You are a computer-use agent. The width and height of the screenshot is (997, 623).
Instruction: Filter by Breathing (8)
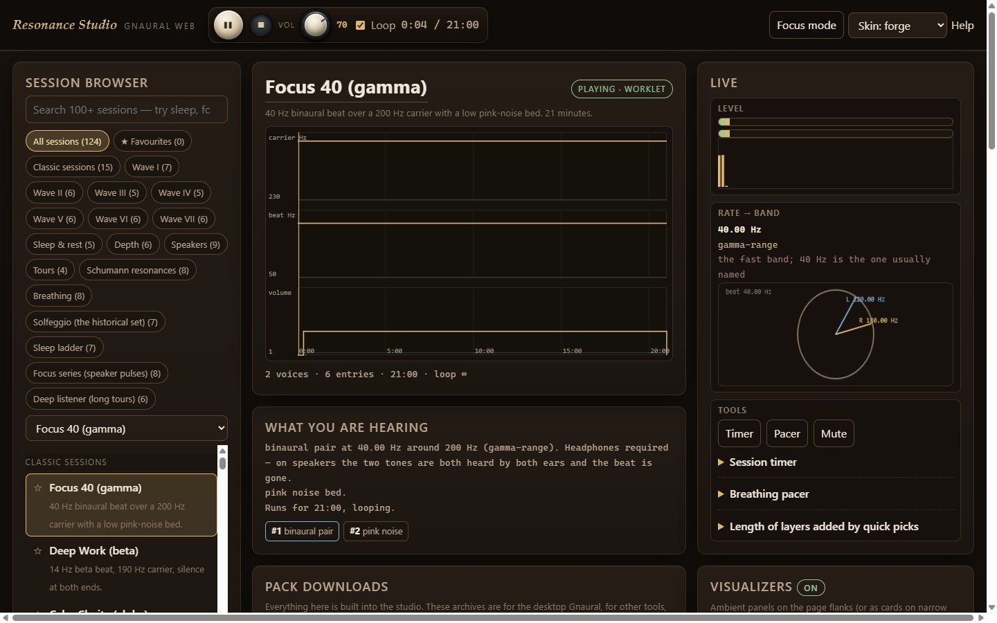click(59, 296)
